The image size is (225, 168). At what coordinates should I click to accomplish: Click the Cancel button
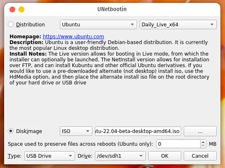click(x=200, y=156)
